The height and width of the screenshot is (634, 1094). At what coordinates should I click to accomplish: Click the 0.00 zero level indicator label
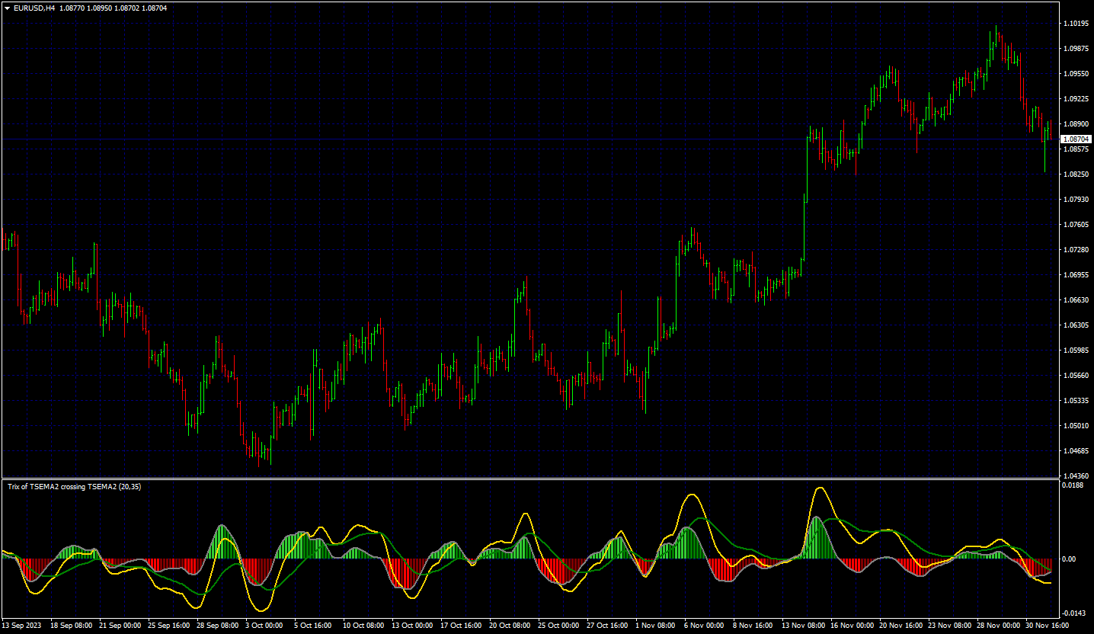click(x=1070, y=559)
